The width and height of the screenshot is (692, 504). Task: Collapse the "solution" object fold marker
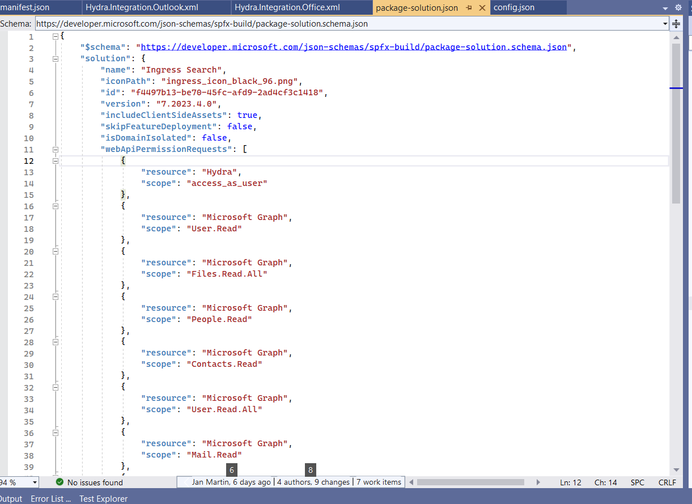[55, 58]
